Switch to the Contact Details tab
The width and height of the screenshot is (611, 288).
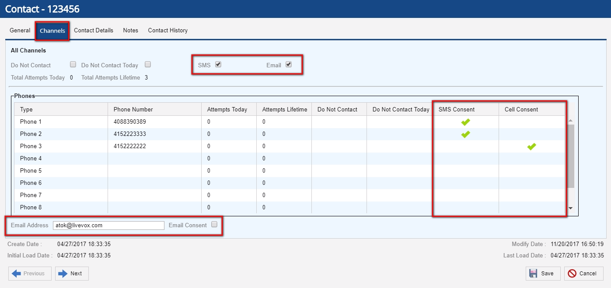pos(94,31)
